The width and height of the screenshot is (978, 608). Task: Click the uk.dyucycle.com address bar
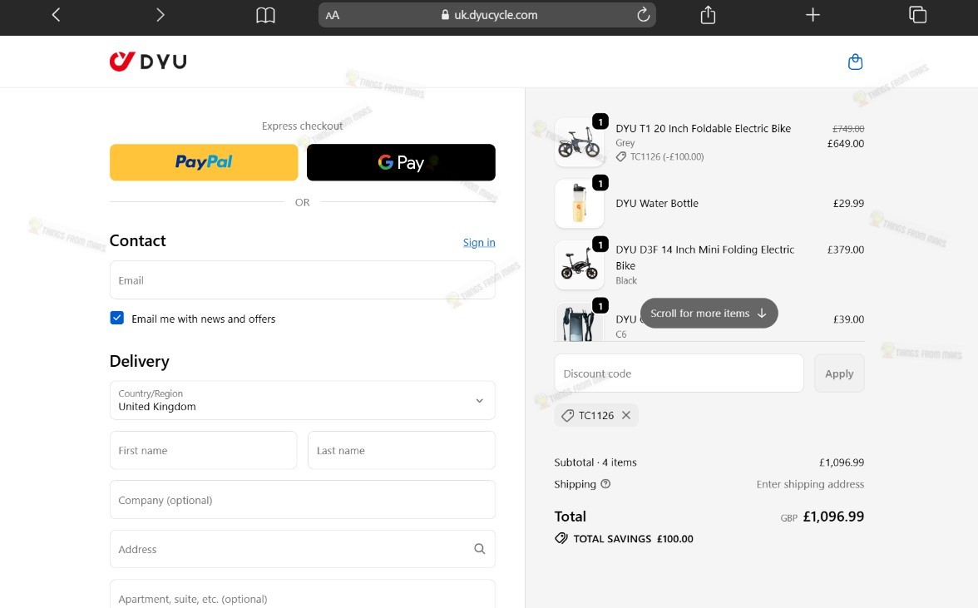pos(487,15)
